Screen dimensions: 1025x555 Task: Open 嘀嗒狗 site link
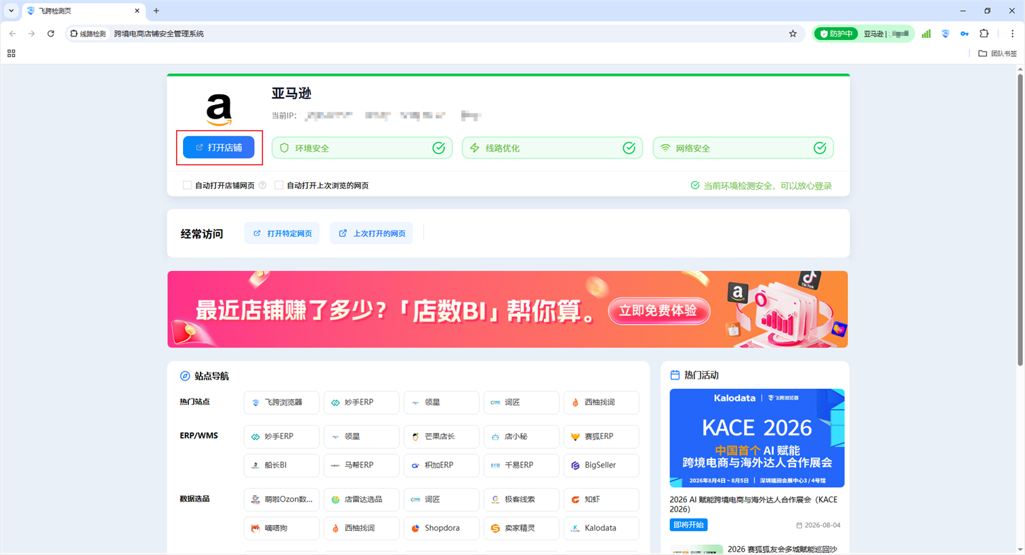point(281,528)
